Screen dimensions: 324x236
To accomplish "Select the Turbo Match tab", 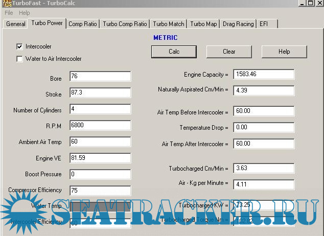I will [169, 24].
